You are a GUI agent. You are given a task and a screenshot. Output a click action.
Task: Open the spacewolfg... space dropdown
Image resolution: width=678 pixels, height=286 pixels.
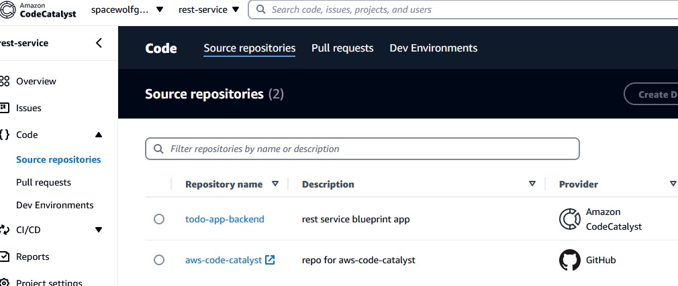tap(127, 9)
